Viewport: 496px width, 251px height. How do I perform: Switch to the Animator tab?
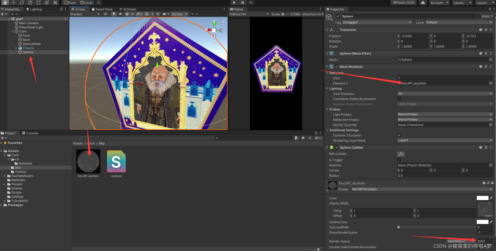tap(128, 9)
